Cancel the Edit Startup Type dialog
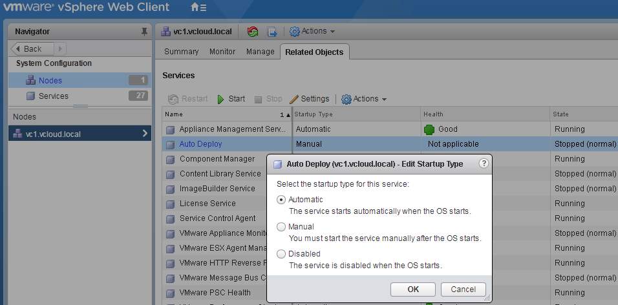618x305 pixels. coord(463,289)
